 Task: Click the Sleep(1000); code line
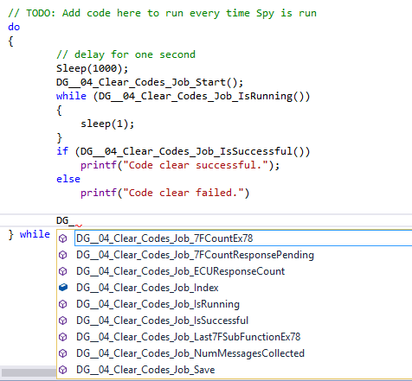93,68
